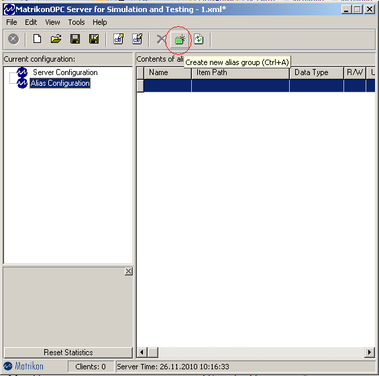This screenshot has width=379, height=376.
Task: Select Server Configuration tree node
Action: pos(65,72)
